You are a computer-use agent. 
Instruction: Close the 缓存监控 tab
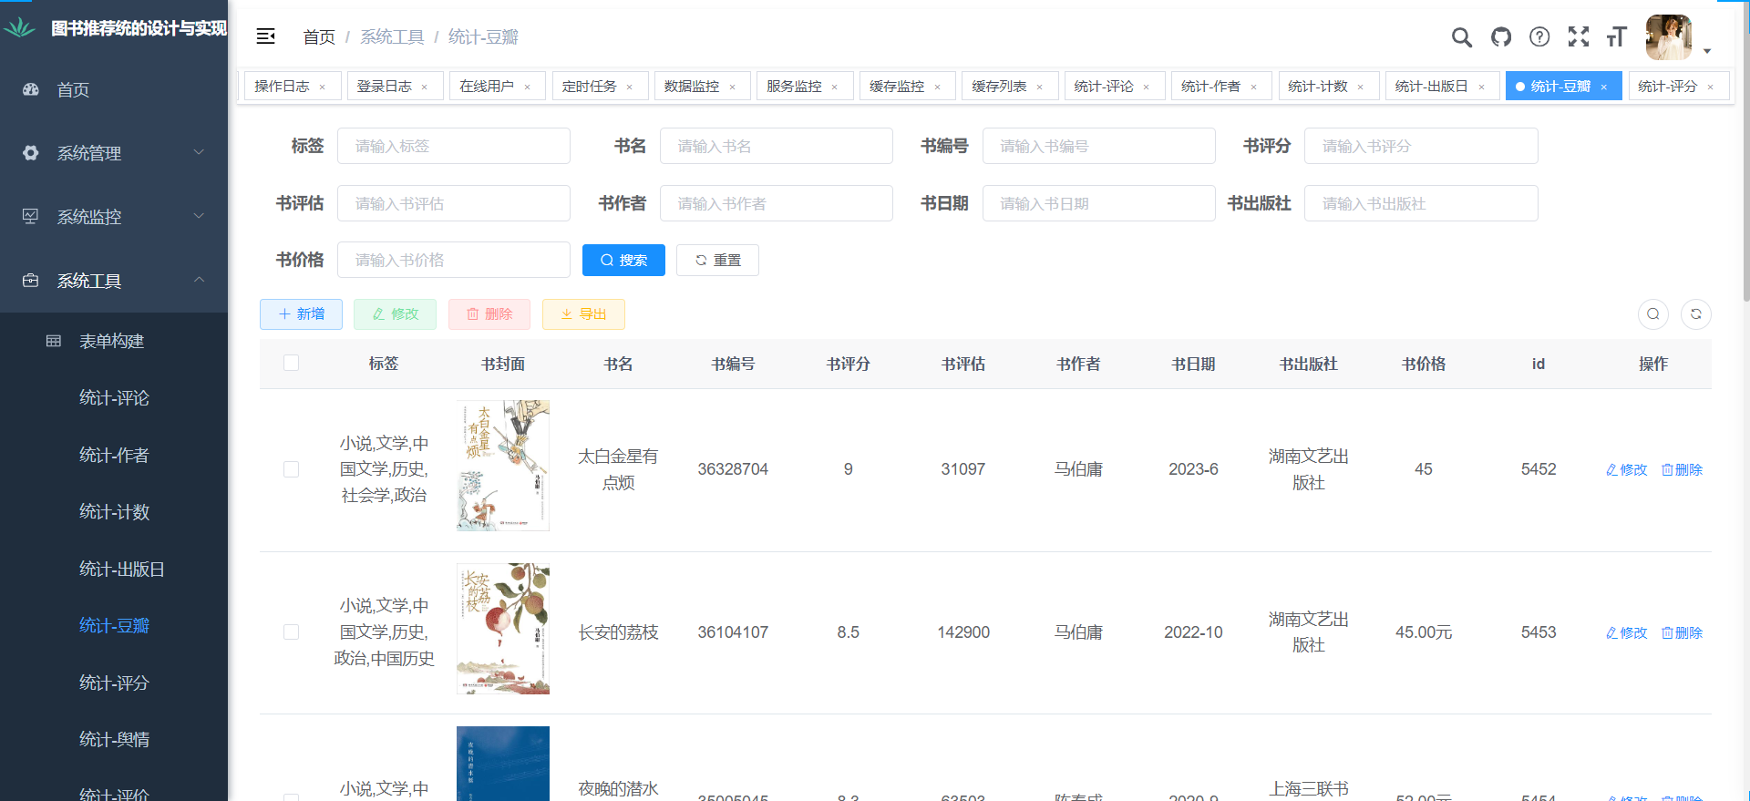938,87
